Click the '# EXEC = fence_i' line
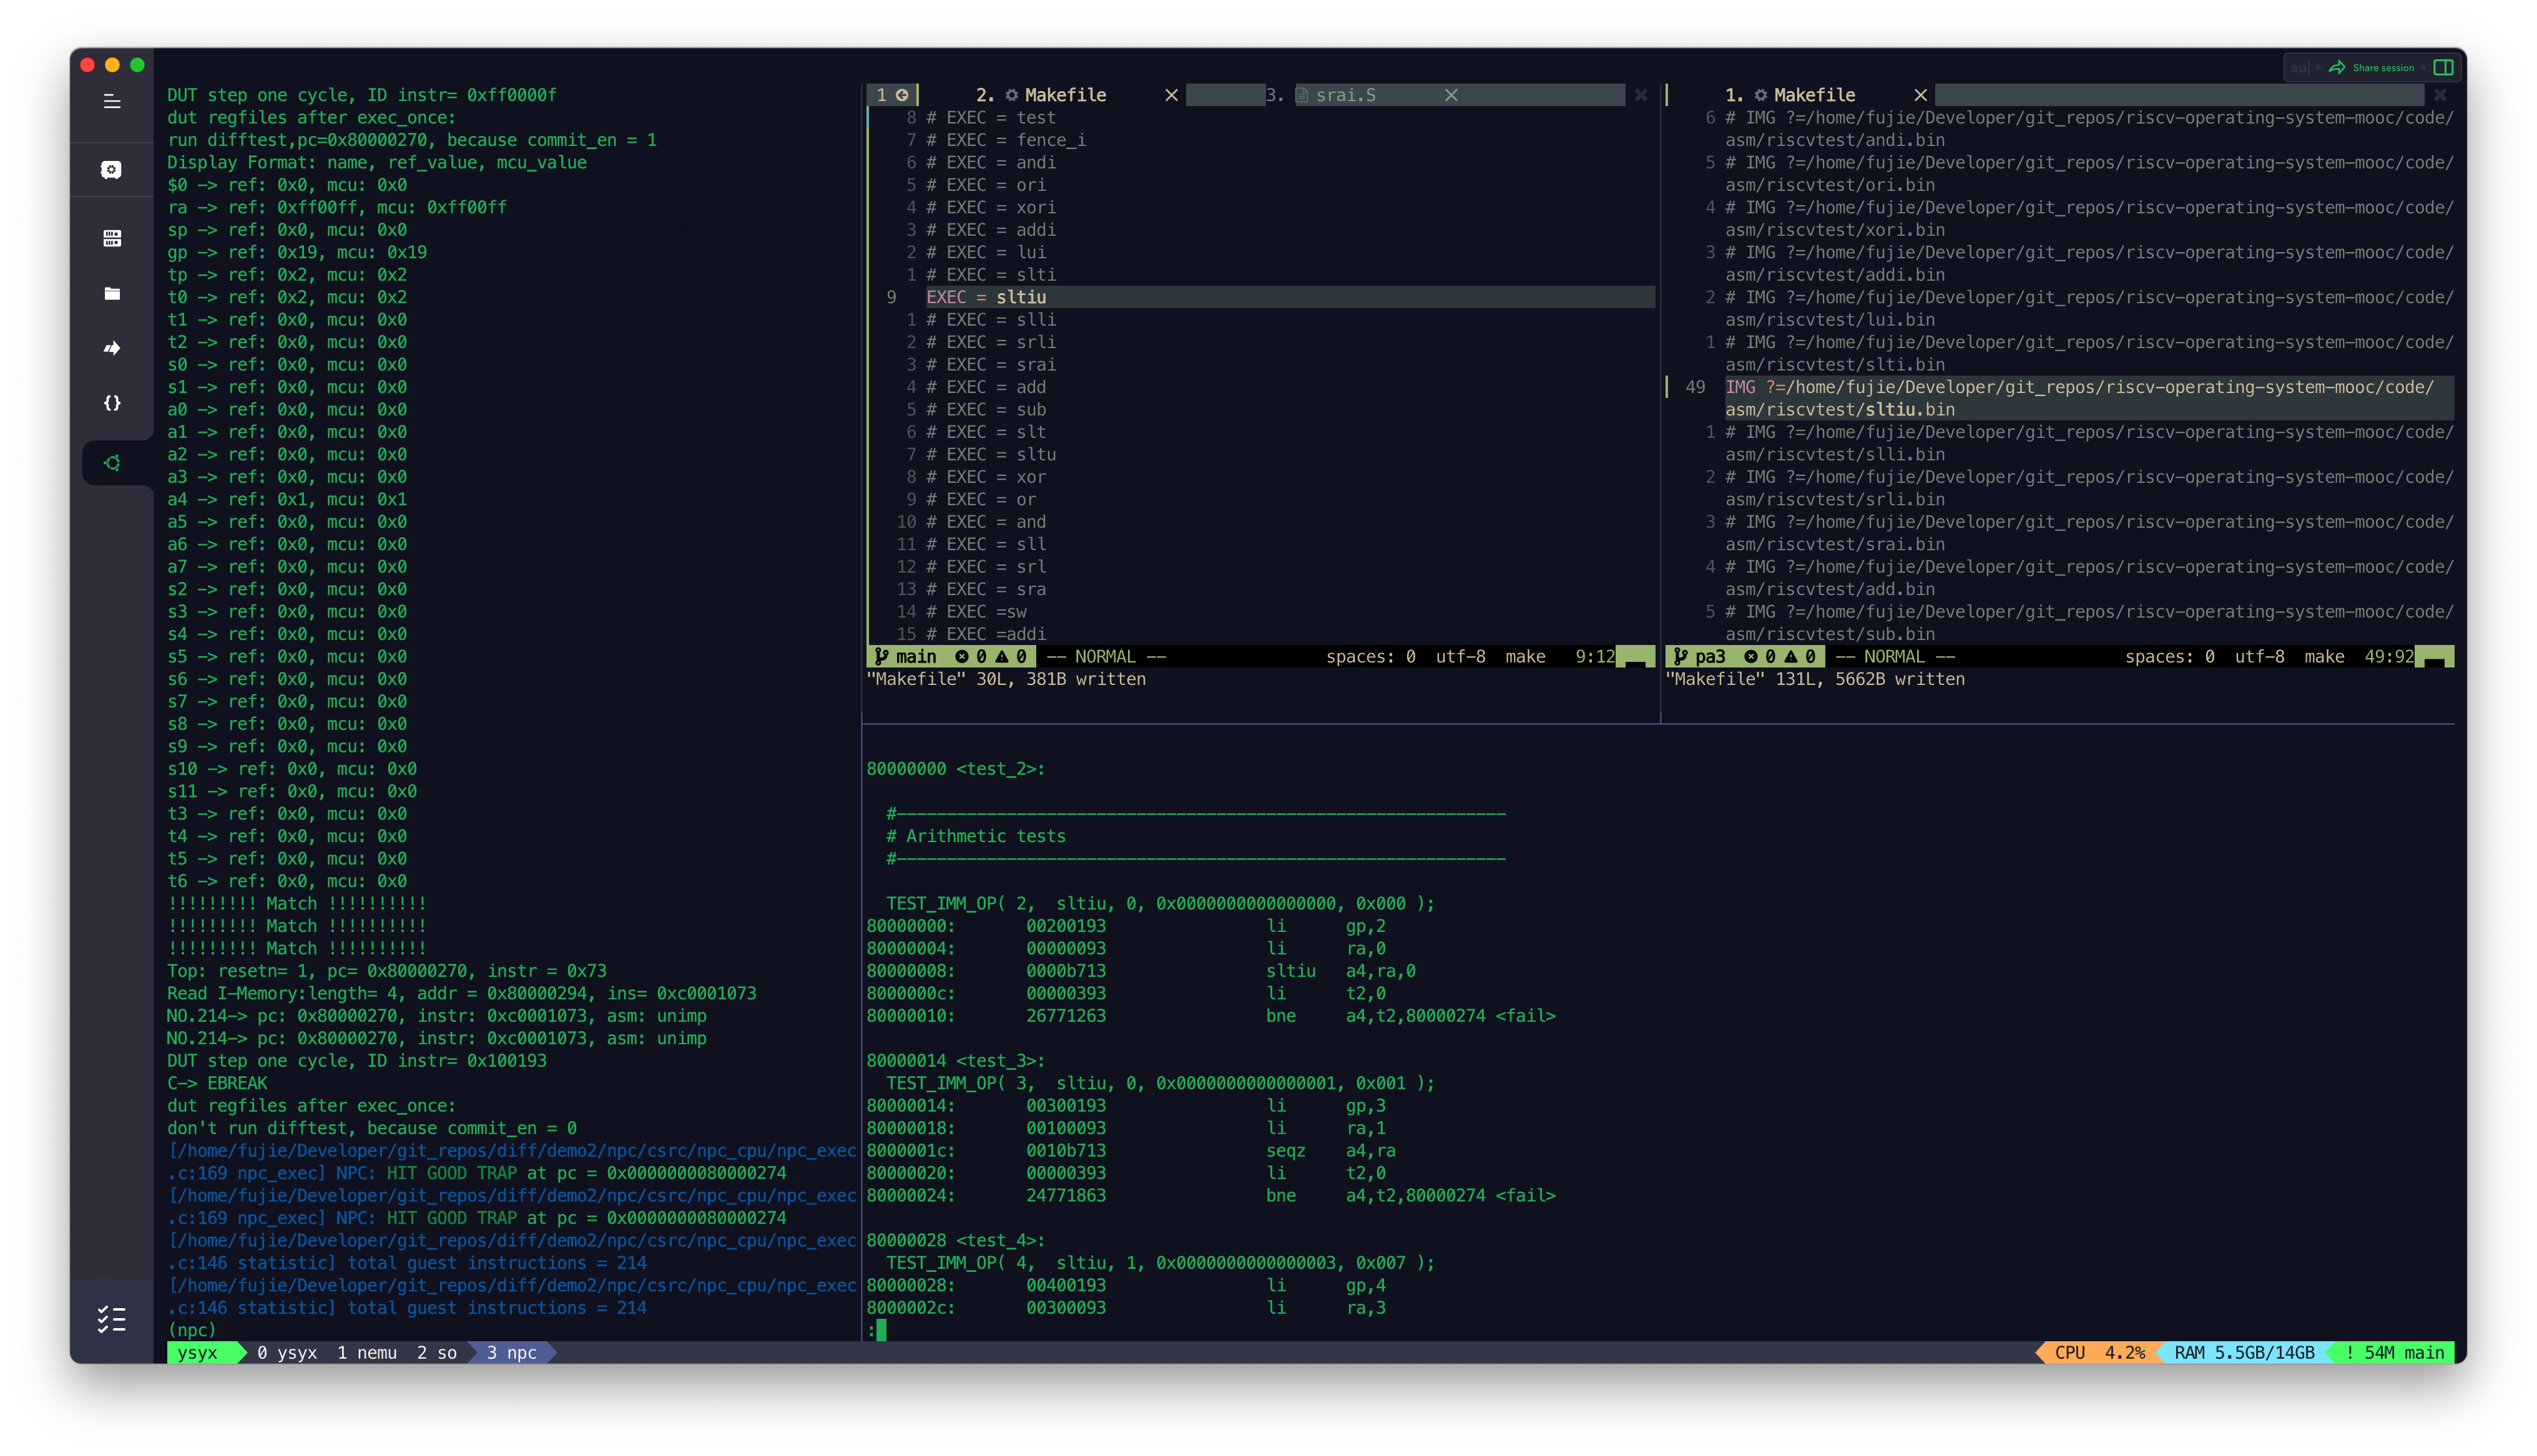The image size is (2537, 1456). [x=1006, y=140]
